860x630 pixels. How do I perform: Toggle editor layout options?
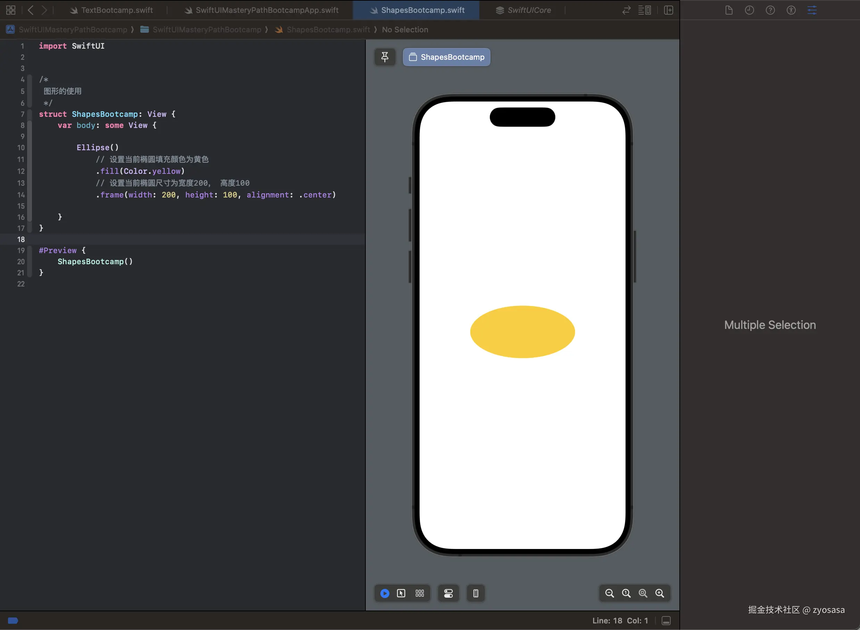click(x=644, y=10)
